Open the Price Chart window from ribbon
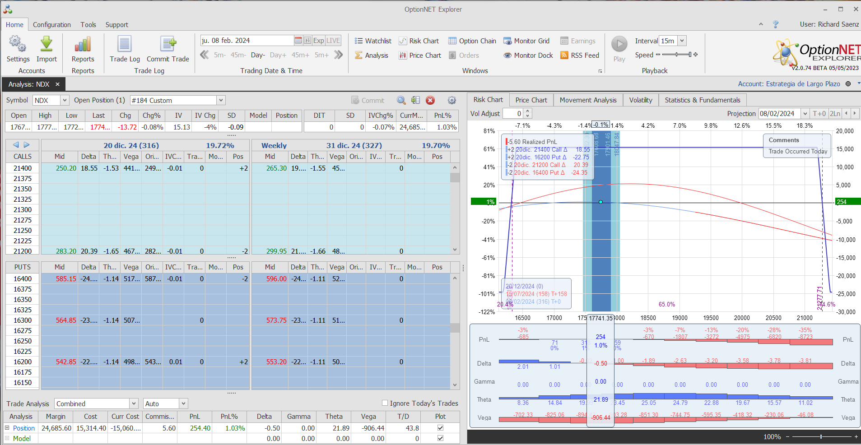Screen dimensions: 861x445 tap(420, 56)
